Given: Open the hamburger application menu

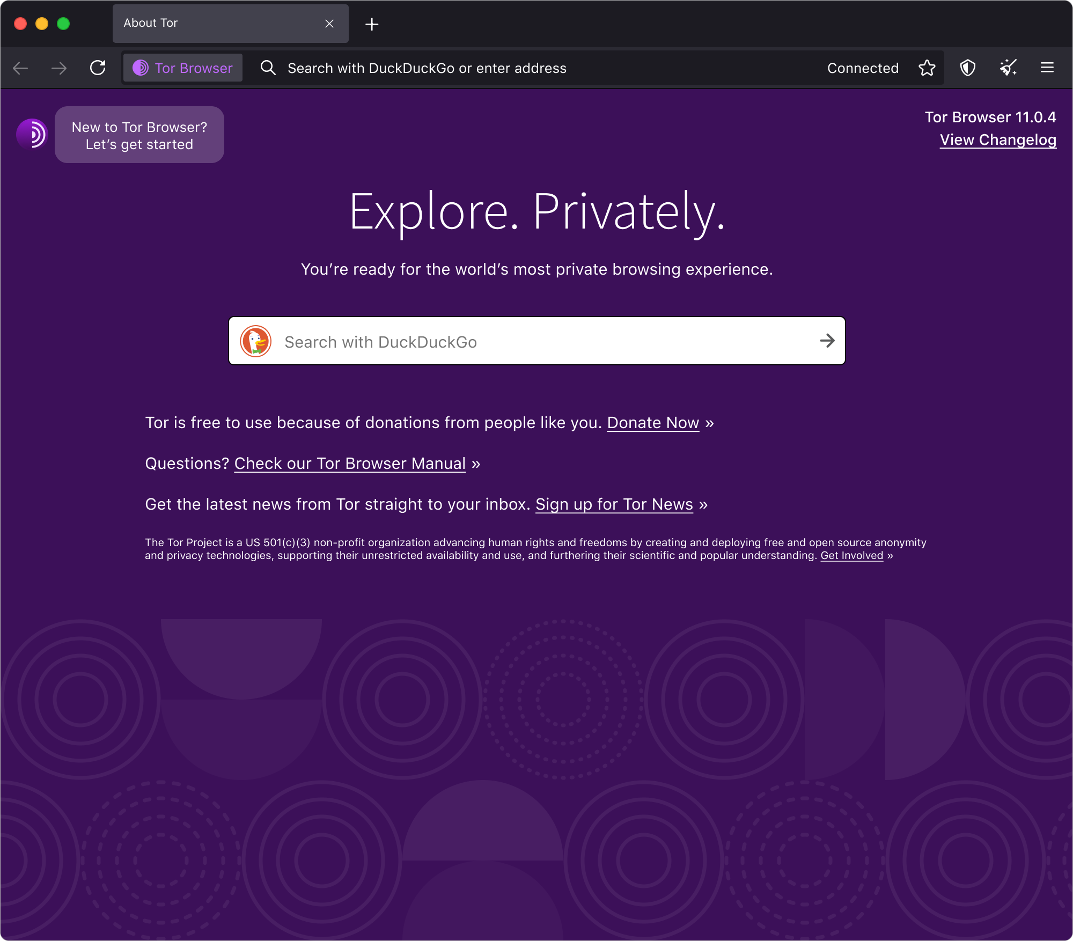Looking at the screenshot, I should click(1047, 68).
